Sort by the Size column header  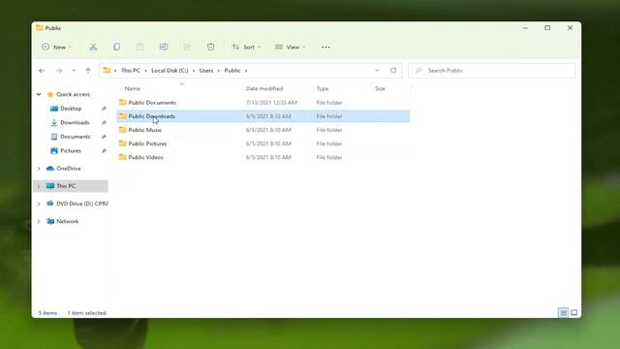point(380,88)
